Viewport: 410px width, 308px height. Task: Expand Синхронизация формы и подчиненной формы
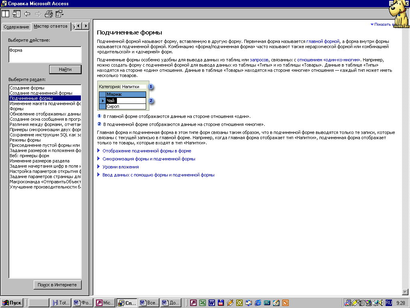coord(149,159)
